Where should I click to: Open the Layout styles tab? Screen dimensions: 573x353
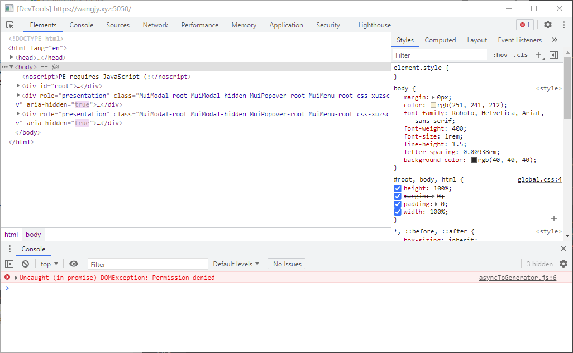click(477, 40)
